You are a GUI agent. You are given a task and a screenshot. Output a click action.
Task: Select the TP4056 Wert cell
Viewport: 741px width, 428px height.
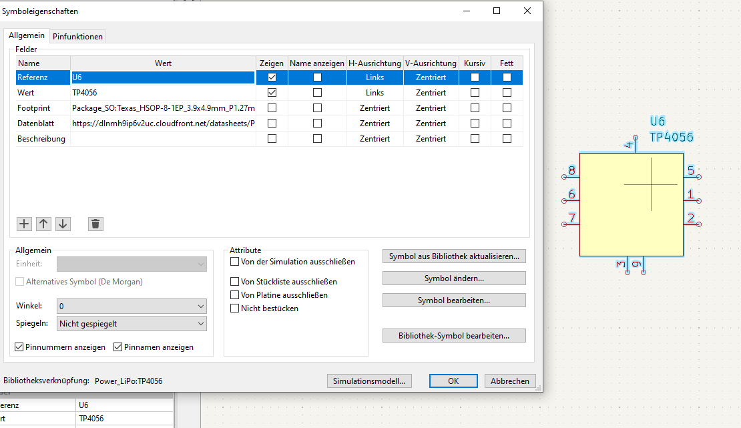tap(163, 93)
